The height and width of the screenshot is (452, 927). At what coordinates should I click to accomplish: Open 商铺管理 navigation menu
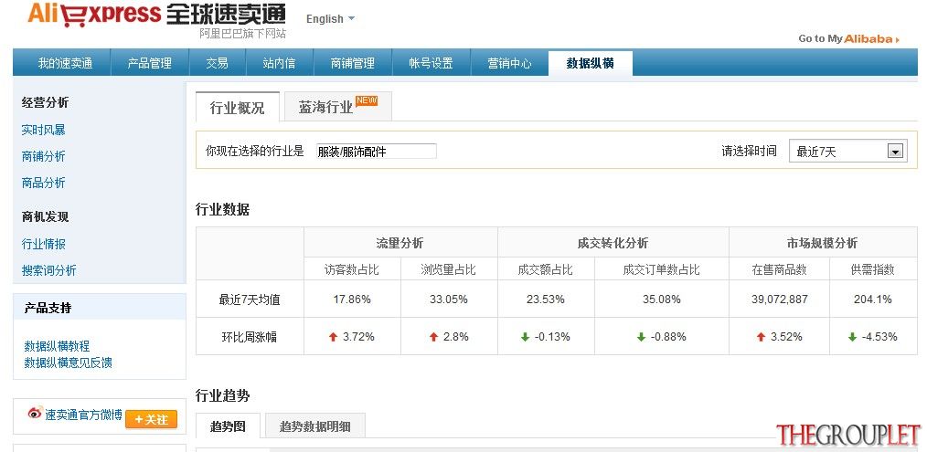(x=352, y=63)
